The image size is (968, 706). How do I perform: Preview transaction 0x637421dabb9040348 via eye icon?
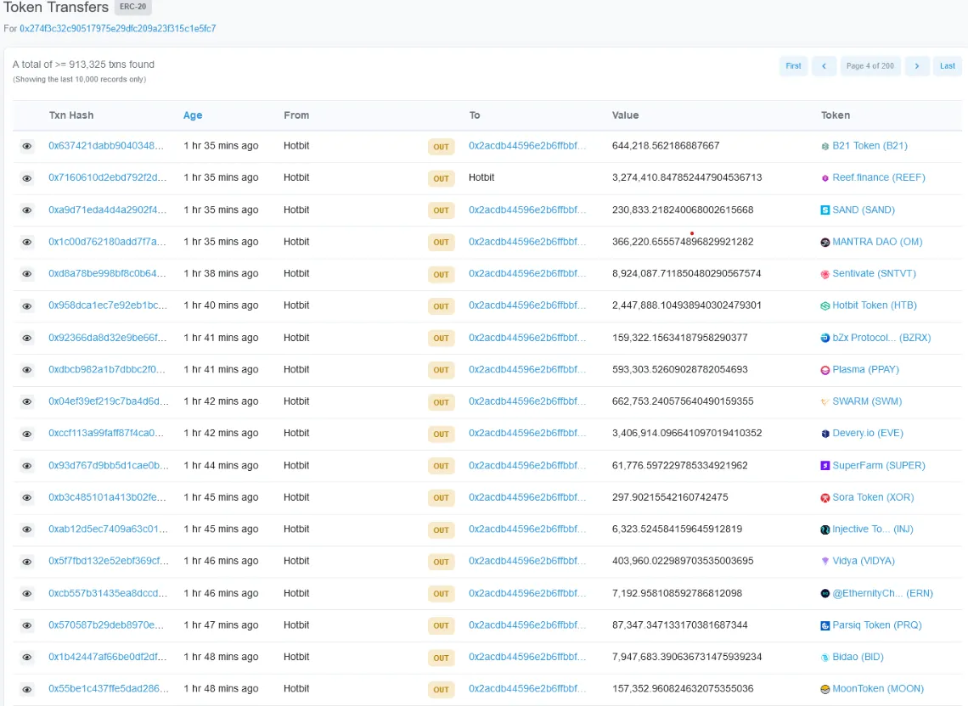(27, 146)
